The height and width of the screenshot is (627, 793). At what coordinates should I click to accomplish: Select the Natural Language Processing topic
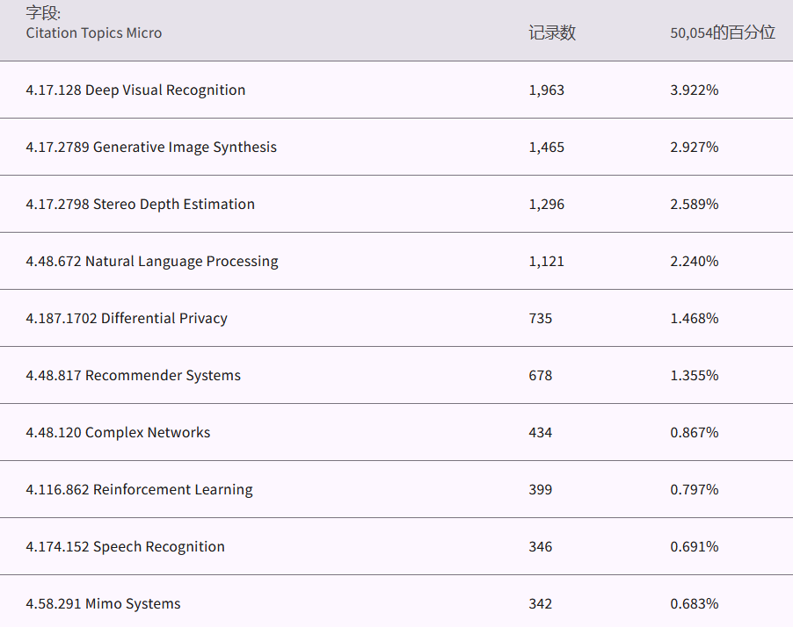point(152,261)
